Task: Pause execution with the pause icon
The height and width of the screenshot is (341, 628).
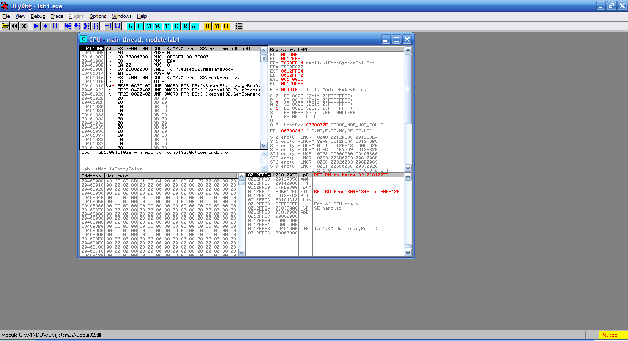Action: [x=55, y=26]
